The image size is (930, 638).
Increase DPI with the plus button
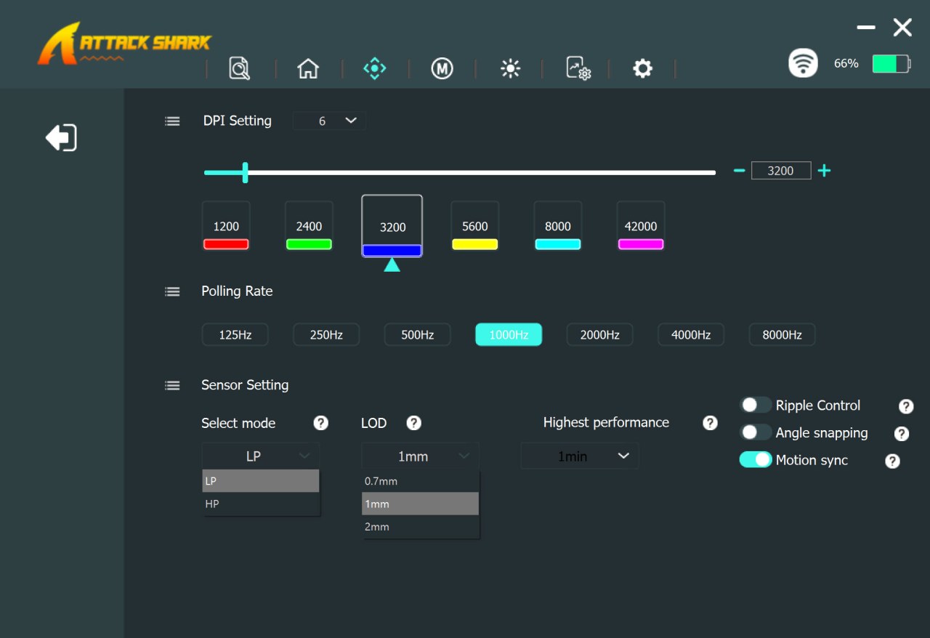pos(824,171)
